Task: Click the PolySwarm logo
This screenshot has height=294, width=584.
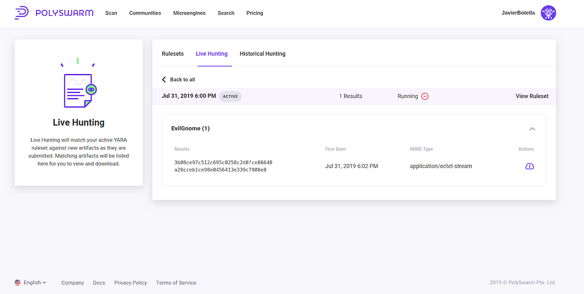Action: pyautogui.click(x=54, y=13)
